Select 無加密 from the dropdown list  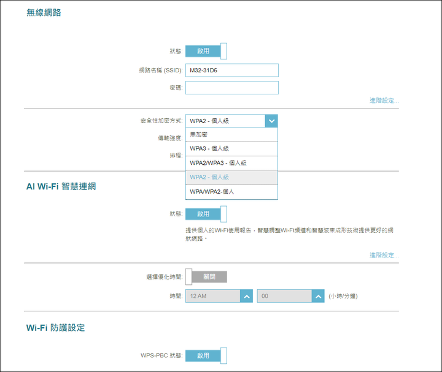point(231,134)
